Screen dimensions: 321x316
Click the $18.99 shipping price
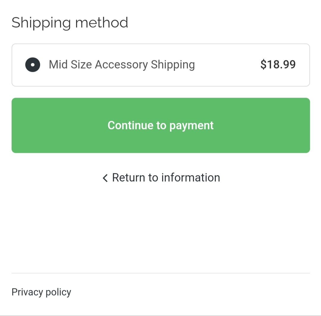[278, 65]
